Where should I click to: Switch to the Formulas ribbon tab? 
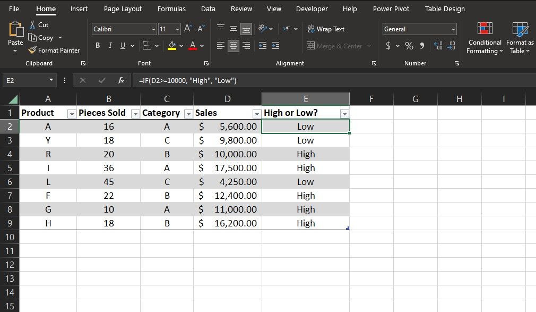click(x=171, y=9)
